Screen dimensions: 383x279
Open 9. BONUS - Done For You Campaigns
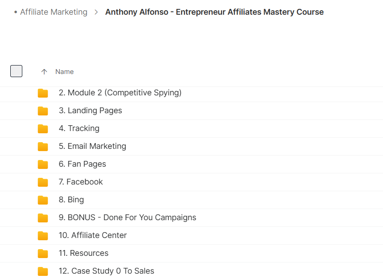(127, 217)
